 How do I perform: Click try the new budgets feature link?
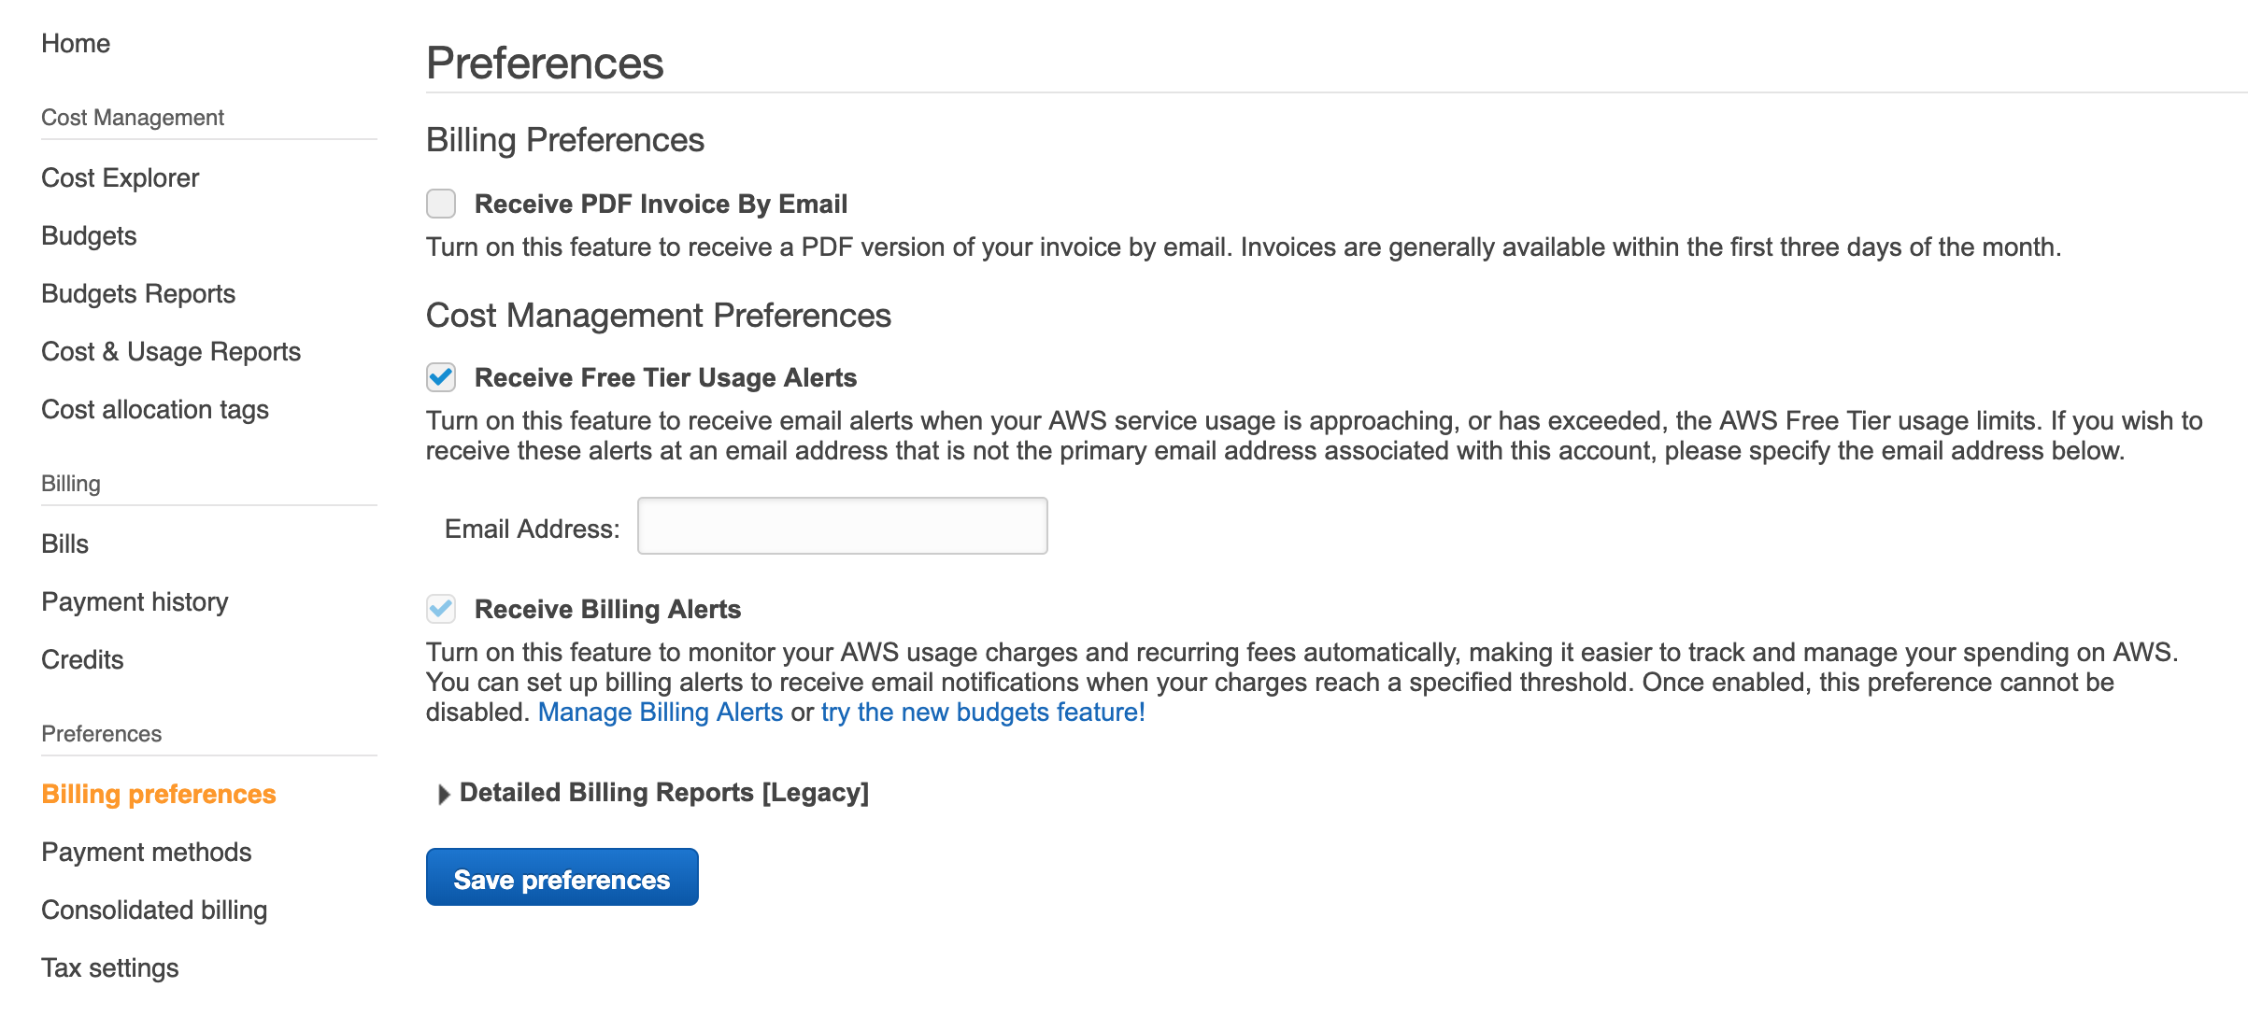click(x=980, y=712)
